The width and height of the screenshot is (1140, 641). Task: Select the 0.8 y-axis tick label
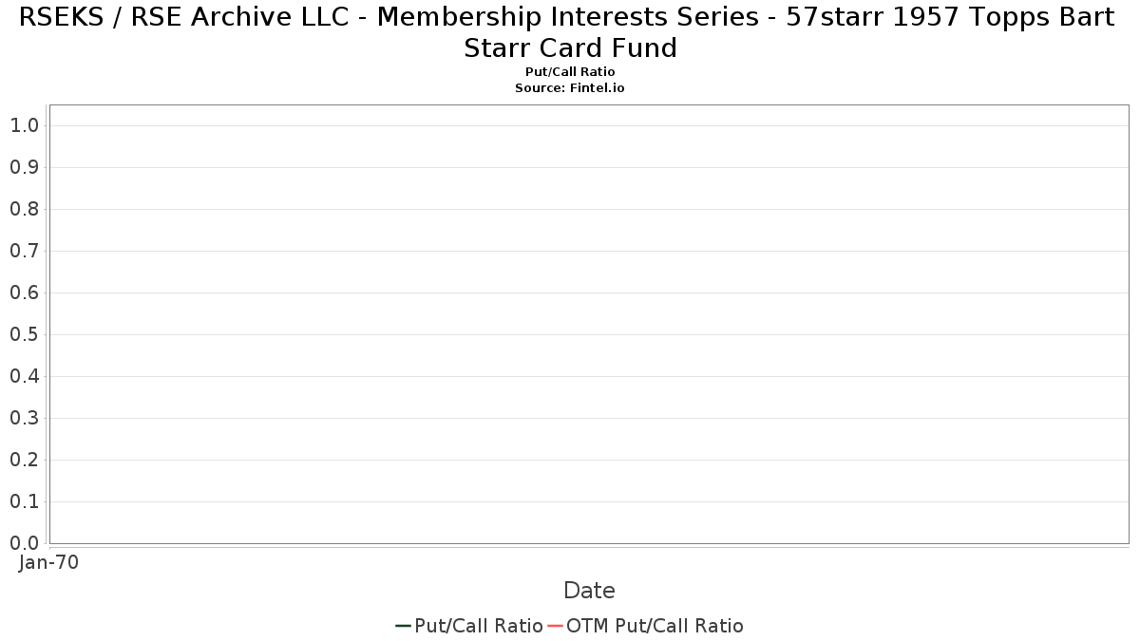pyautogui.click(x=24, y=209)
